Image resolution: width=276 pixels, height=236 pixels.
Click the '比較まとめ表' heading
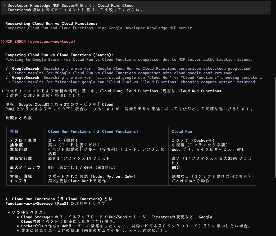pos(19,118)
